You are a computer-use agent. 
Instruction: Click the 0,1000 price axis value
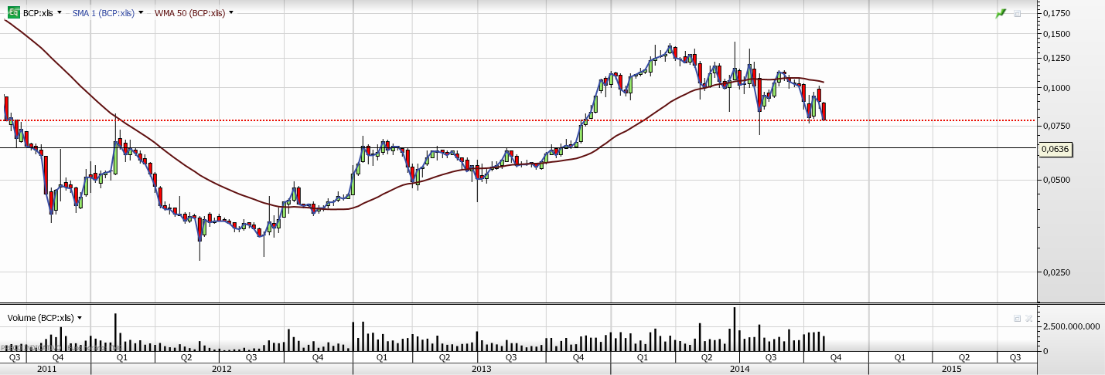(1056, 89)
